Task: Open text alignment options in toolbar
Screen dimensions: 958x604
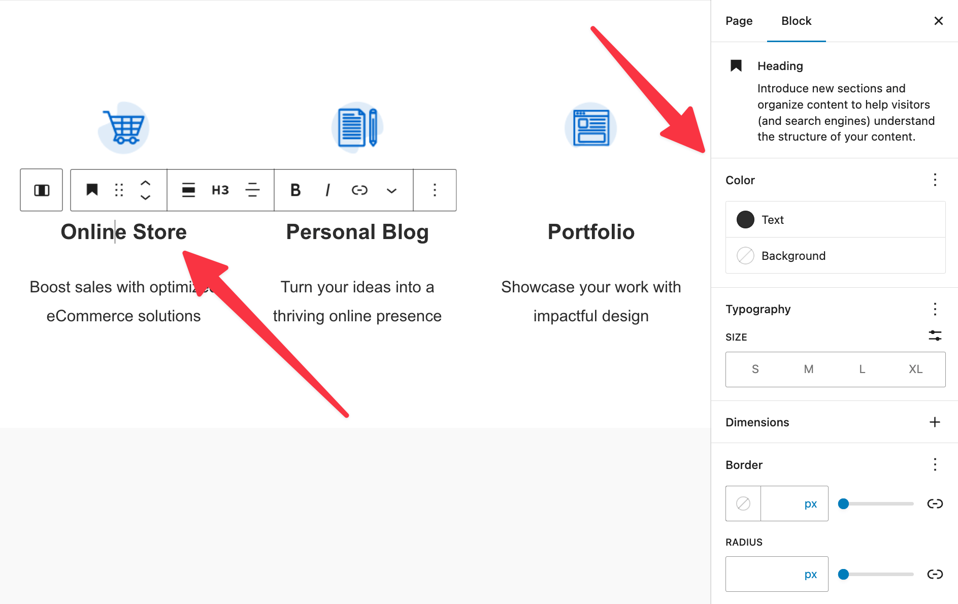Action: [x=252, y=190]
